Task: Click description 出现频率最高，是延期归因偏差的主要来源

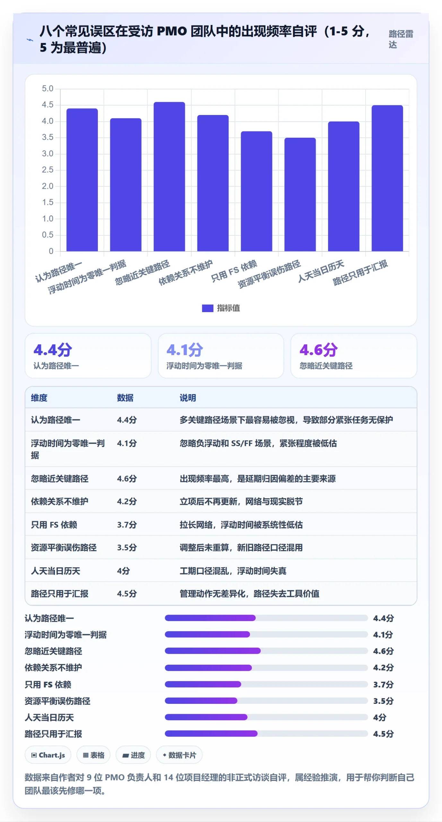Action: pos(257,479)
